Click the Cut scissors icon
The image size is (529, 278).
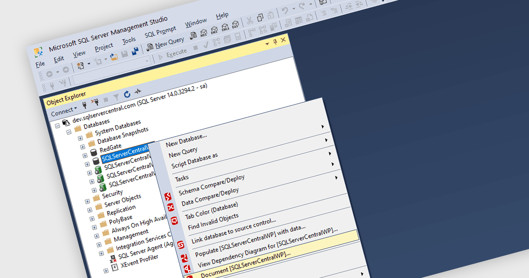point(250,20)
